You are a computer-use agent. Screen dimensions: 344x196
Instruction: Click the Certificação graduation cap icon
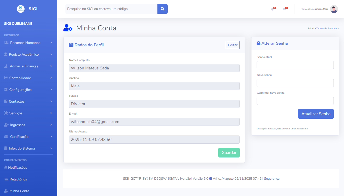click(6, 137)
